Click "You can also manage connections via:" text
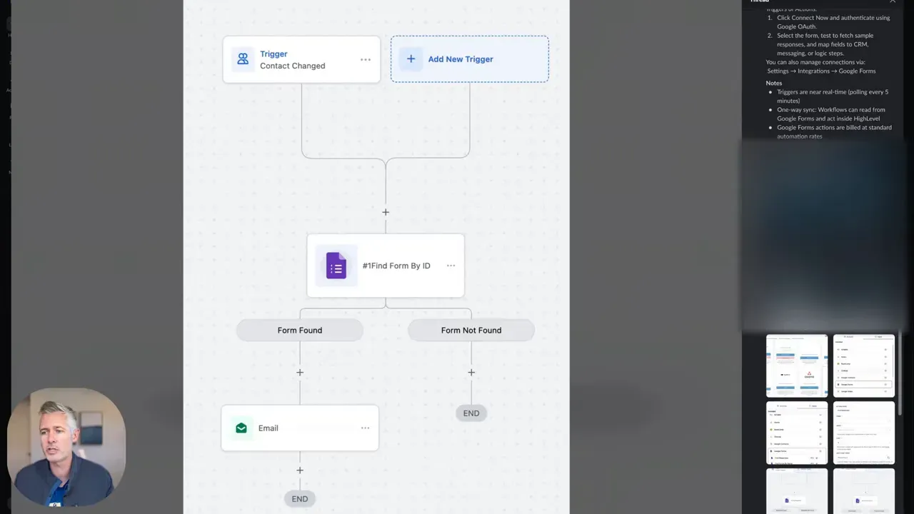This screenshot has height=514, width=914. 815,62
